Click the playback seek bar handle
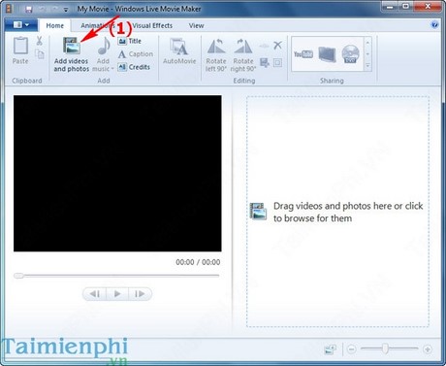This screenshot has height=366, width=446. [x=18, y=276]
